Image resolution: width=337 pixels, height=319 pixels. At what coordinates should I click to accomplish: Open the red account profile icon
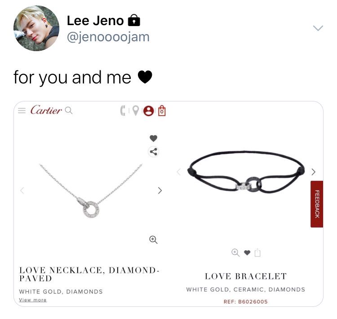click(149, 111)
